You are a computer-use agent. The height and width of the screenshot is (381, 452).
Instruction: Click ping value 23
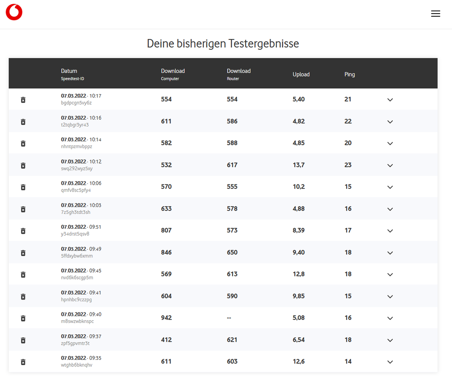[x=348, y=165]
